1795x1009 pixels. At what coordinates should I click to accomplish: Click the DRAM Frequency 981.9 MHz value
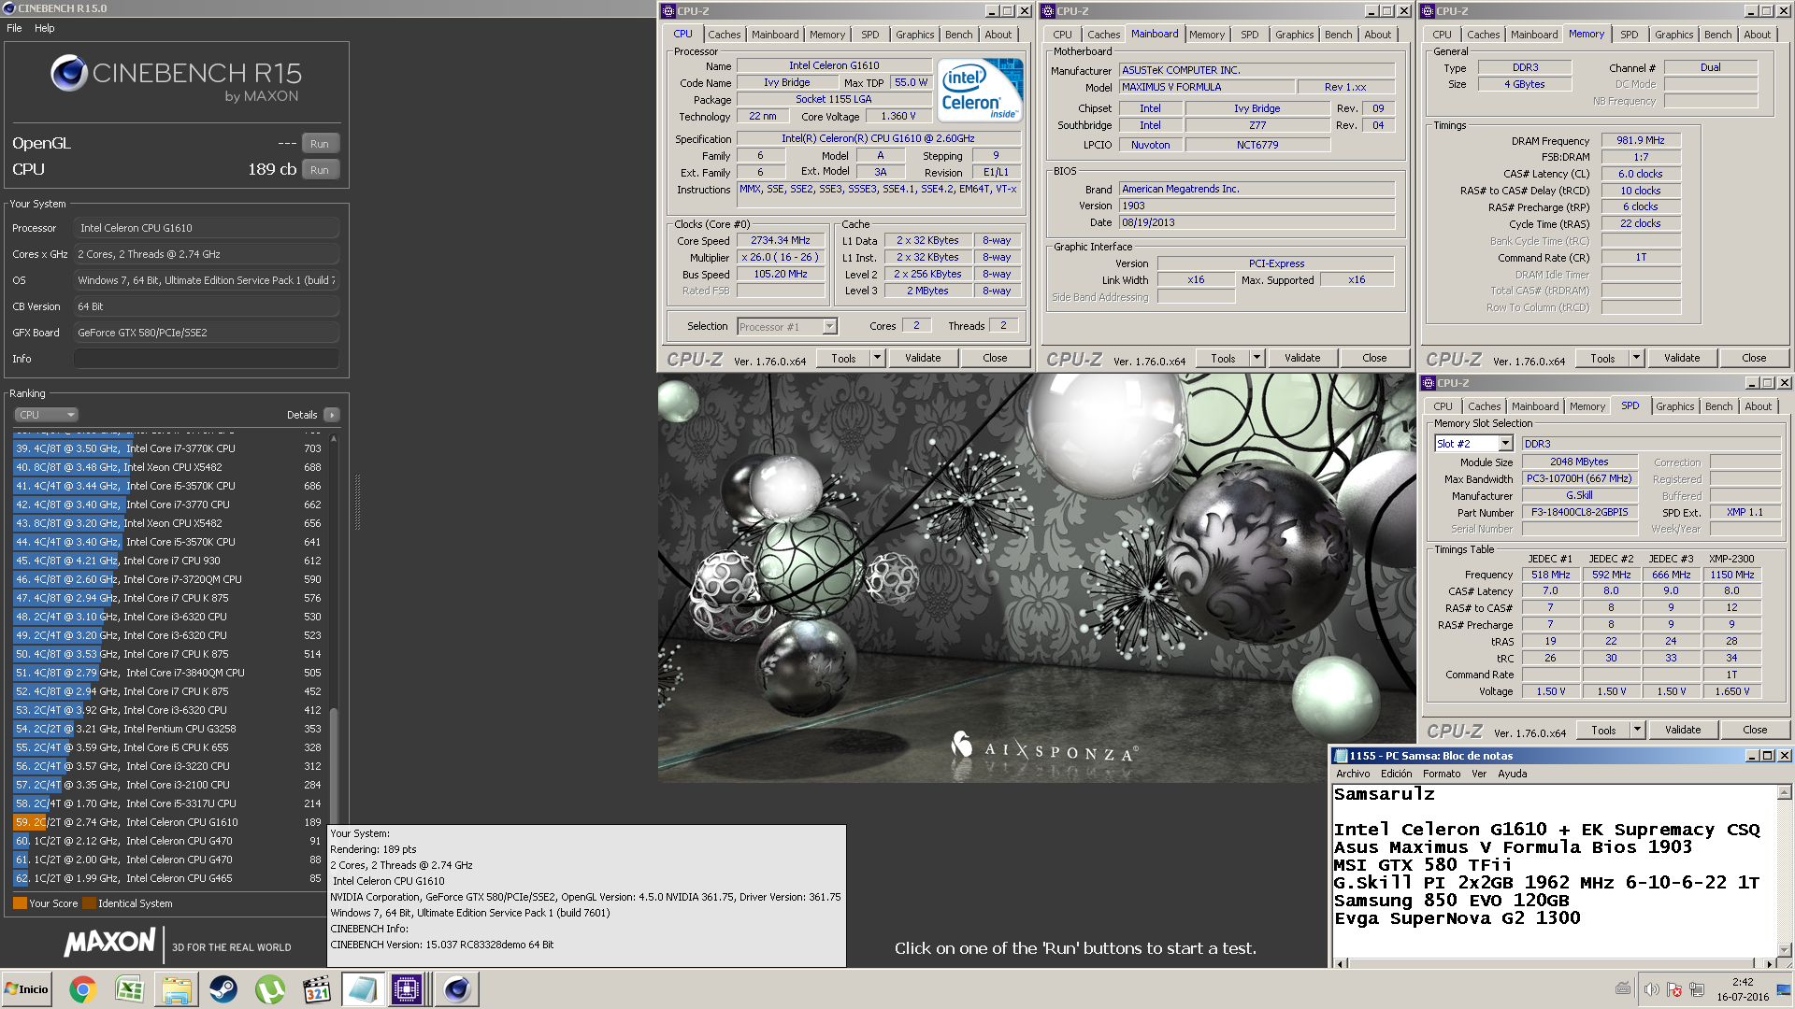[x=1641, y=140]
